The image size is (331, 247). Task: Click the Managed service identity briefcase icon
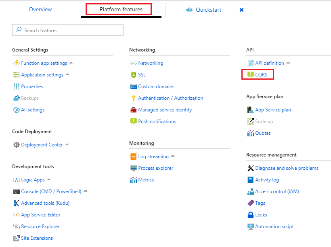tap(134, 110)
